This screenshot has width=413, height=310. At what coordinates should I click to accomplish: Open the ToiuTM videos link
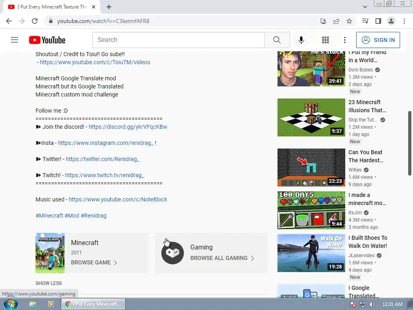95,62
